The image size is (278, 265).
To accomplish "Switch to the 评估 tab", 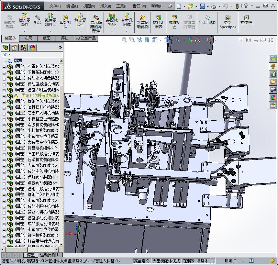I will click(x=64, y=38).
